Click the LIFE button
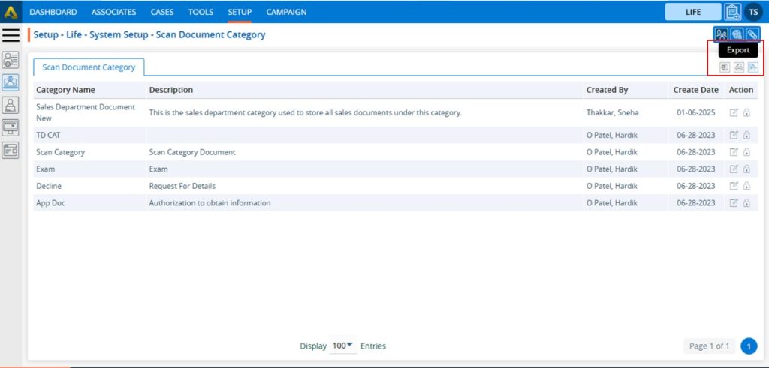 [692, 12]
